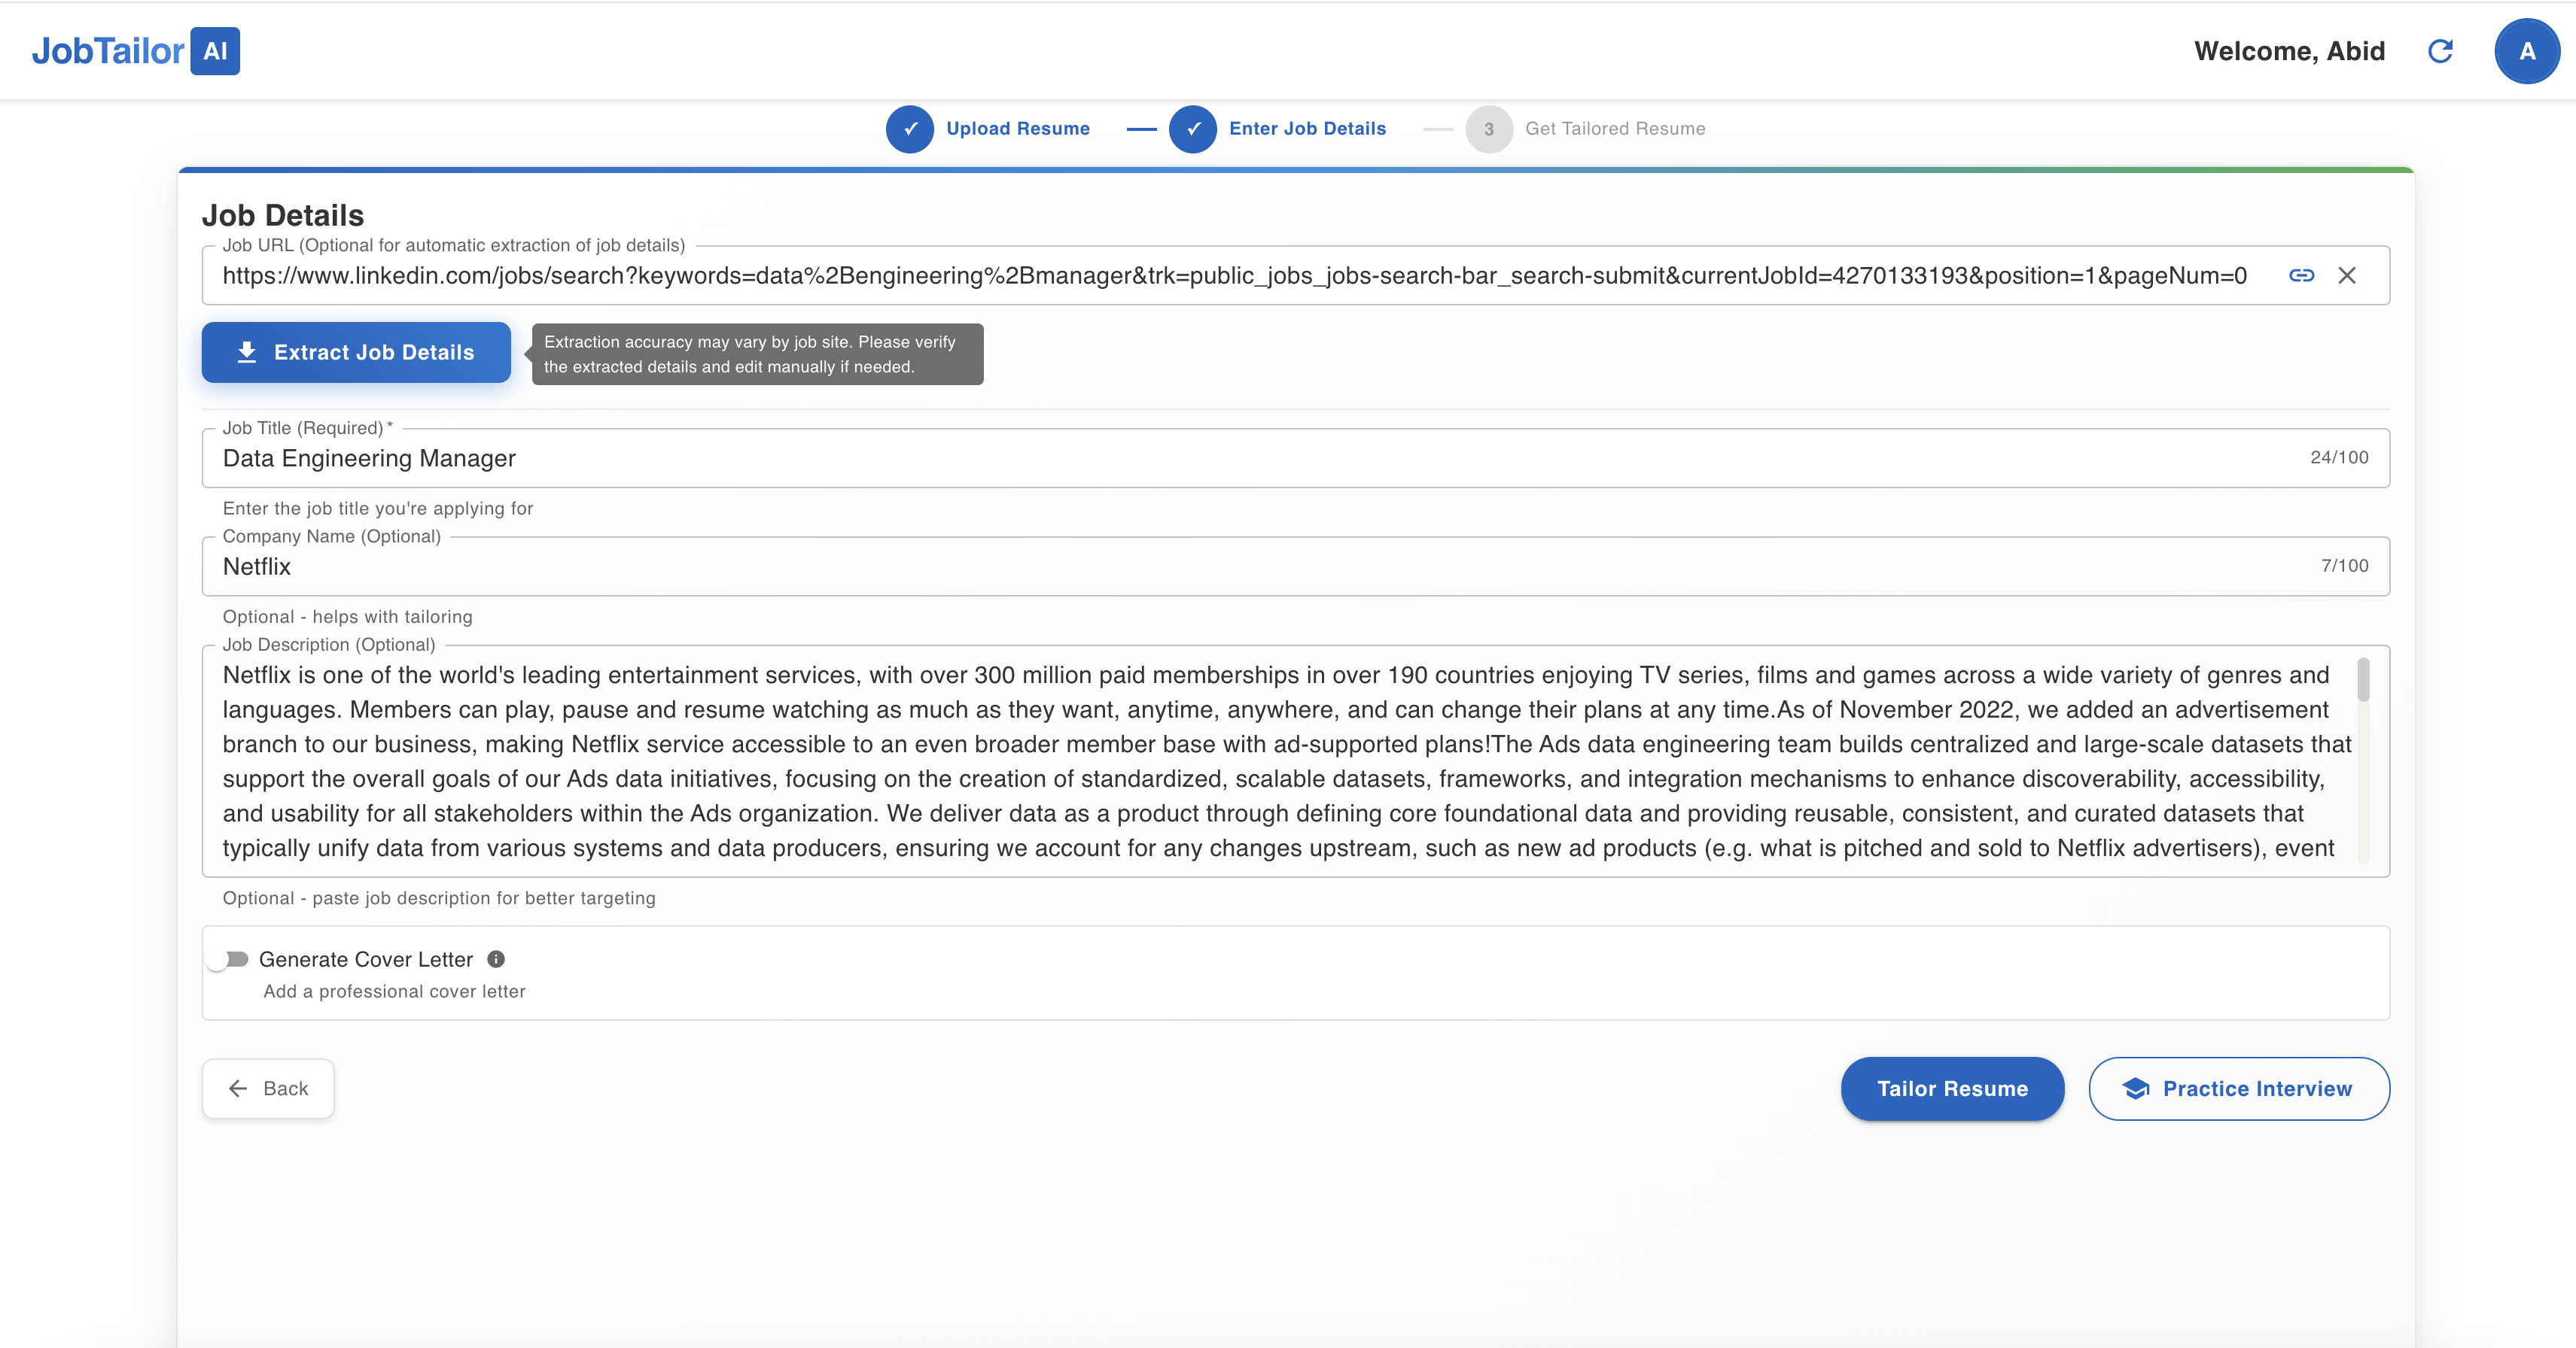Click the job description scrollbar thumb
Image resolution: width=2576 pixels, height=1348 pixels.
pyautogui.click(x=2363, y=679)
